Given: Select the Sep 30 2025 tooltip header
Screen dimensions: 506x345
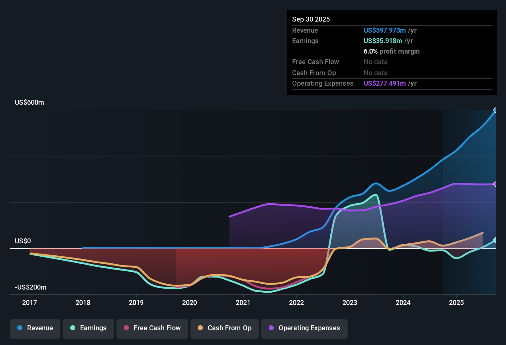Looking at the screenshot, I should [x=311, y=19].
